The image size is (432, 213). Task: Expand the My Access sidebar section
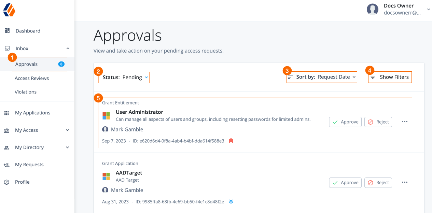(67, 130)
